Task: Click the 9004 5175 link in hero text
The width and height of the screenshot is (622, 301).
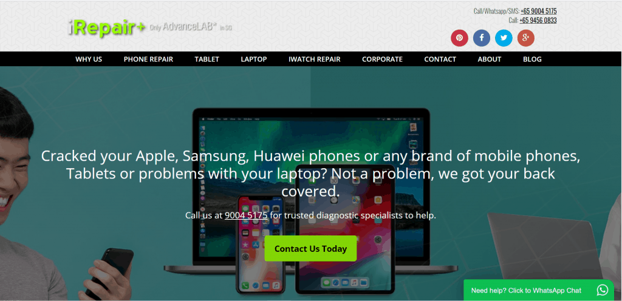Action: click(x=246, y=215)
